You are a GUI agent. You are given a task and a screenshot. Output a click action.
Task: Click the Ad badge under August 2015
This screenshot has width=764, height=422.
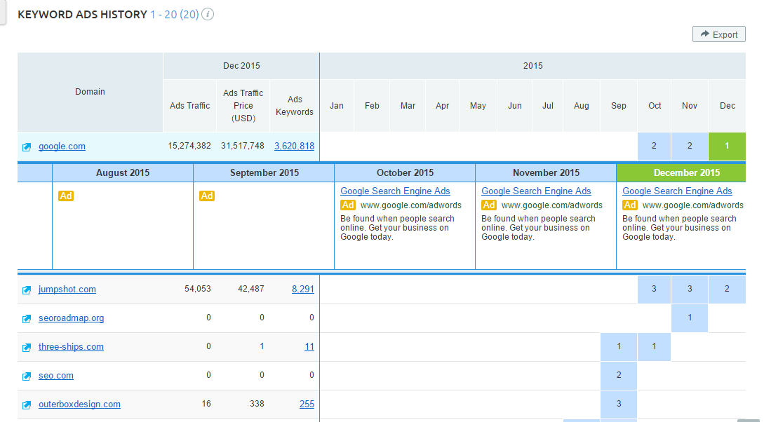pyautogui.click(x=66, y=196)
